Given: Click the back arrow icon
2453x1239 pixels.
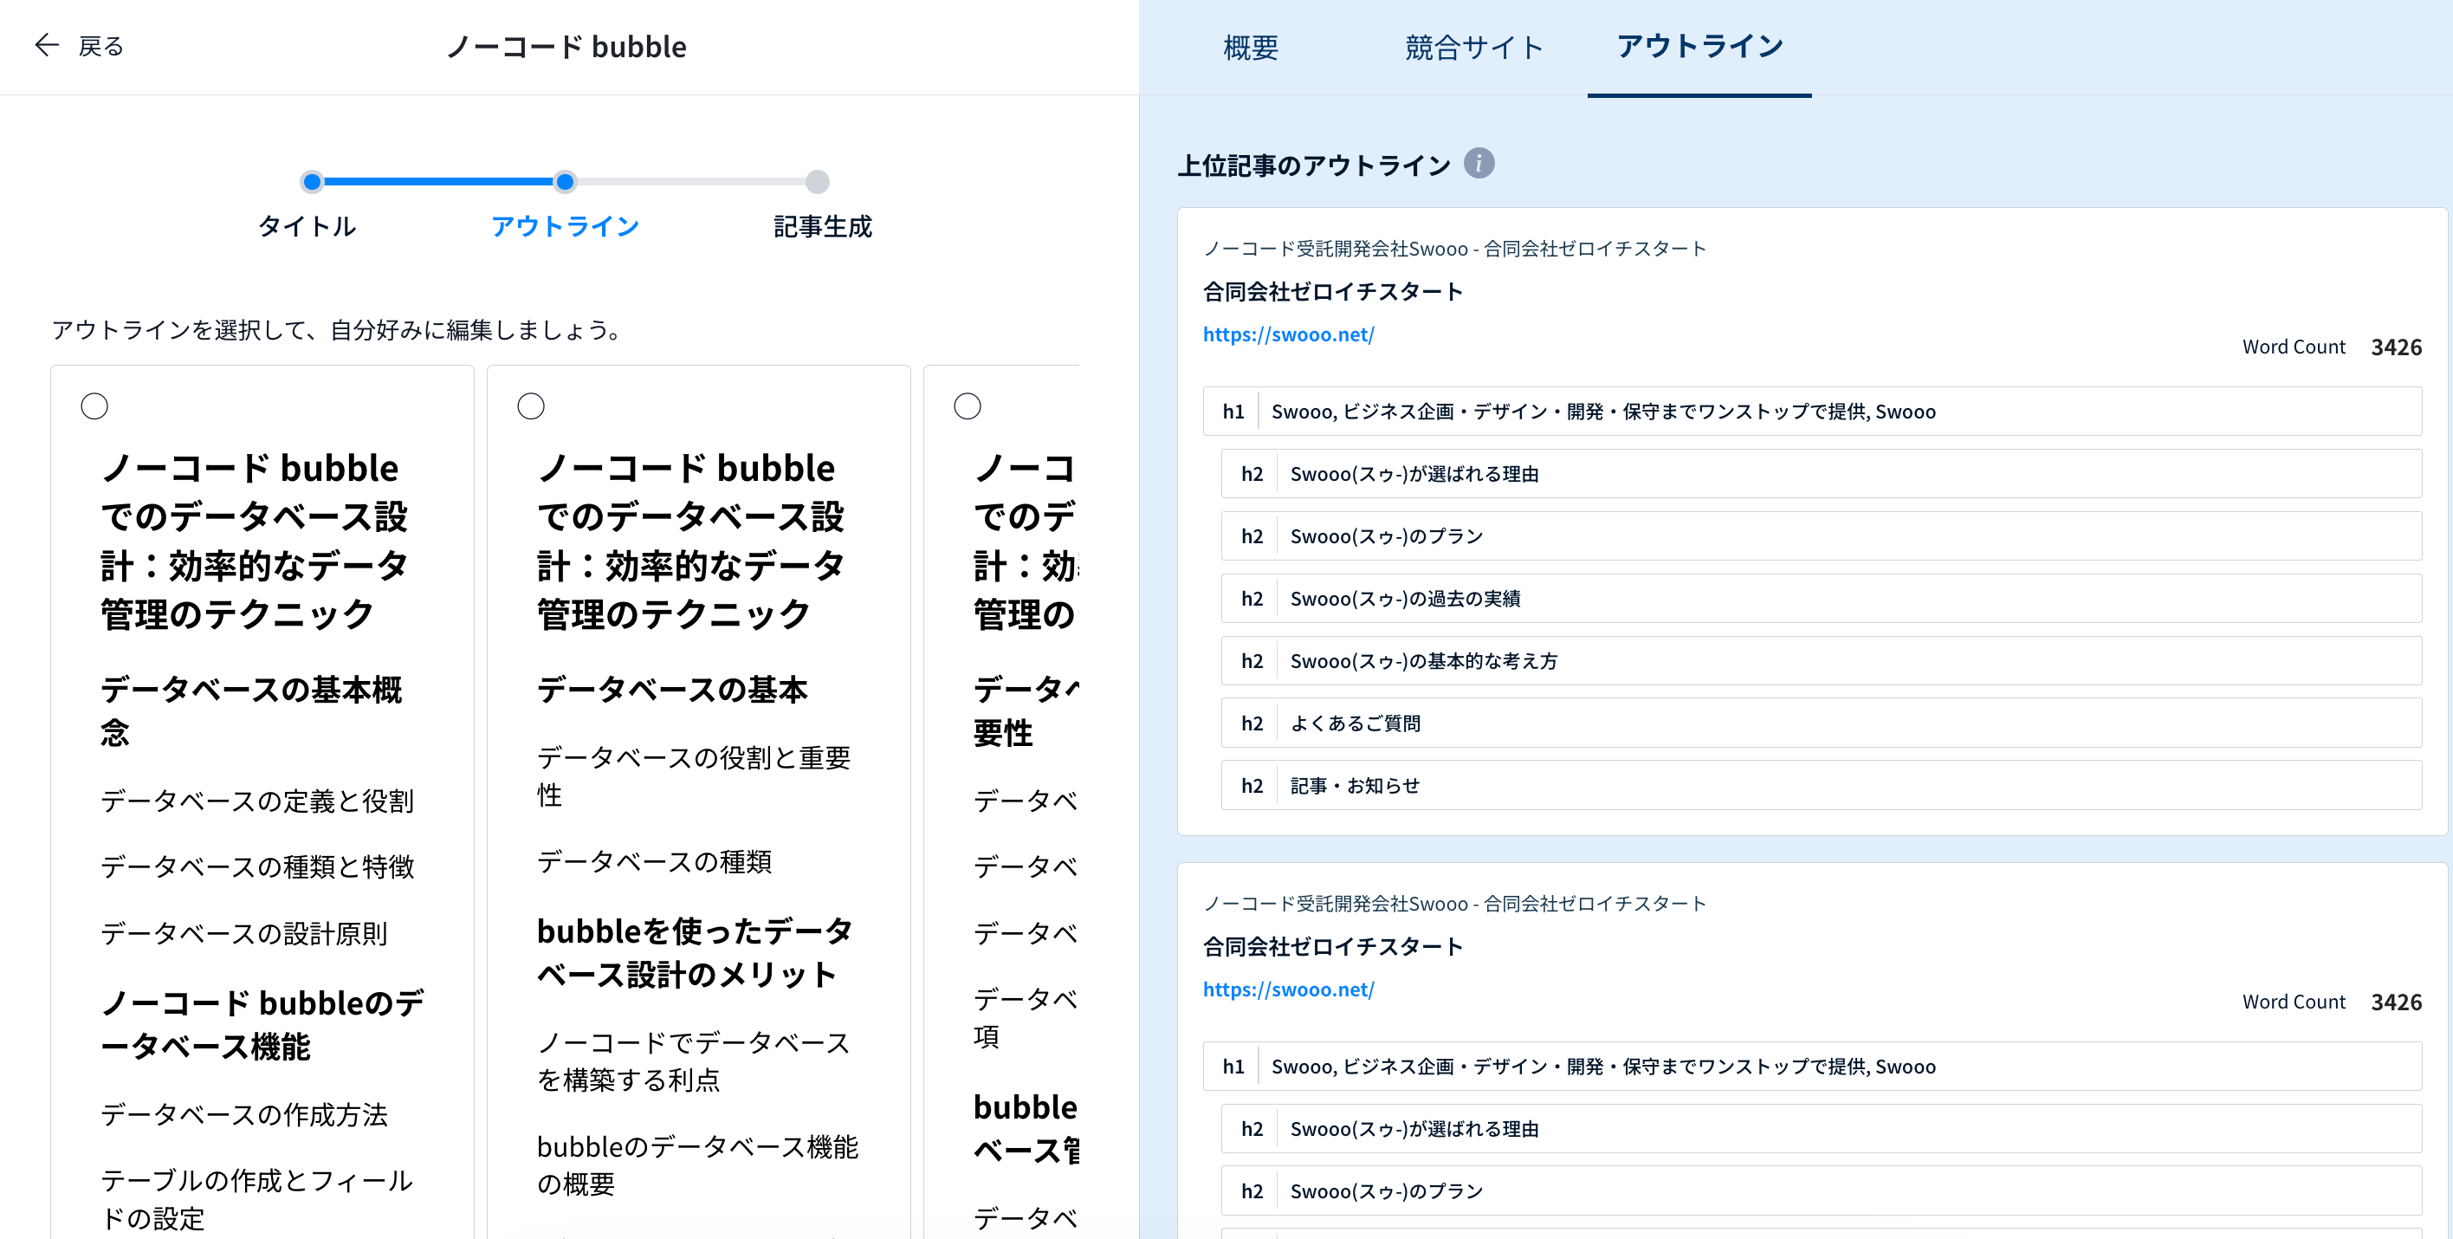Looking at the screenshot, I should [x=46, y=45].
